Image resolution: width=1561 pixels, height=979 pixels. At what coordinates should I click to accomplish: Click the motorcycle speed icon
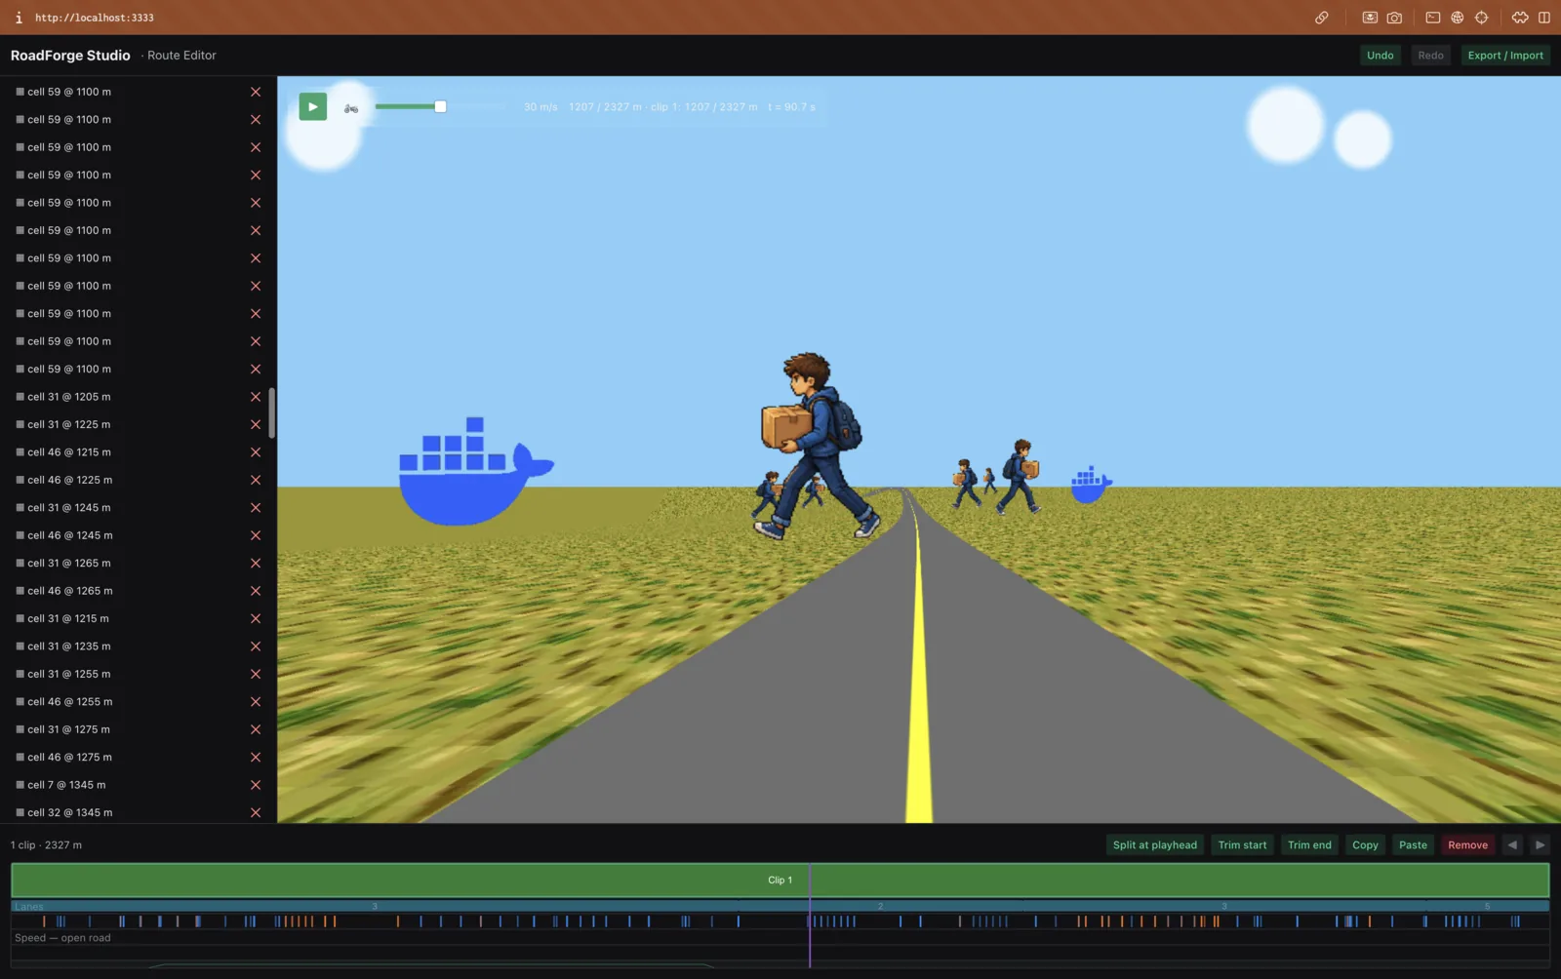(x=351, y=108)
